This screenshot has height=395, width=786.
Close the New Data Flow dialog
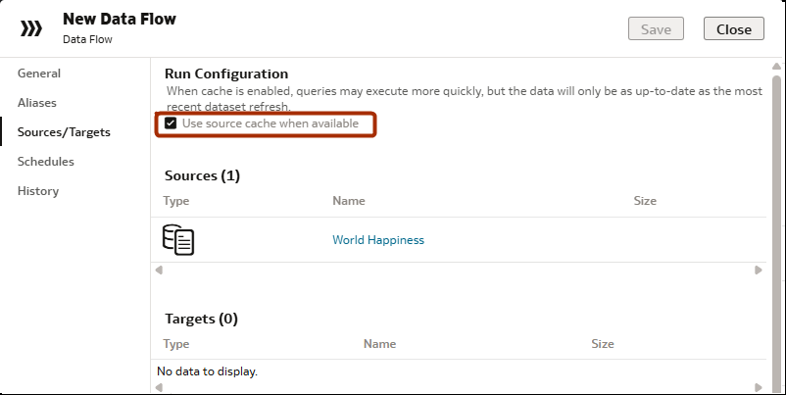click(x=733, y=29)
